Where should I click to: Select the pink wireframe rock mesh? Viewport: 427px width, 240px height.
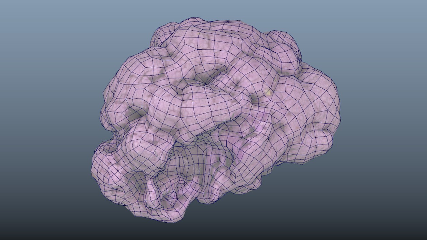pyautogui.click(x=215, y=120)
